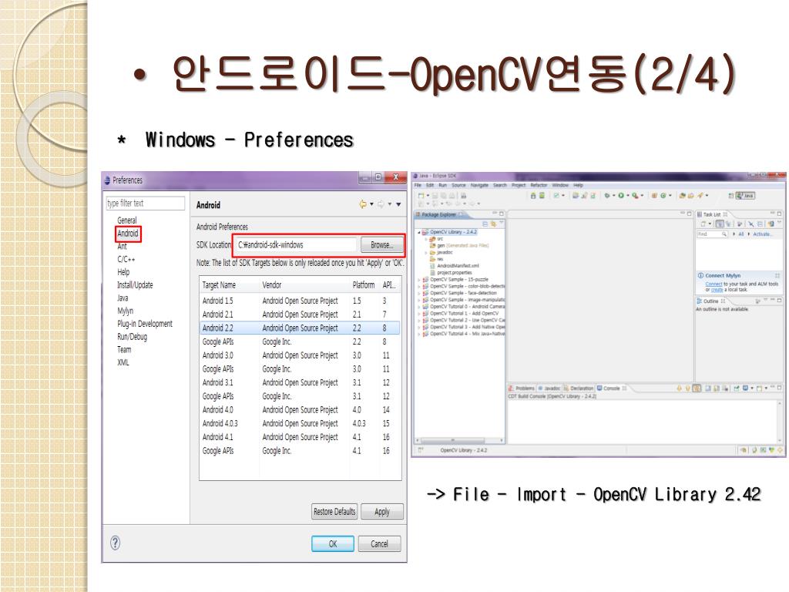Click the Pin Console icon

[736, 388]
